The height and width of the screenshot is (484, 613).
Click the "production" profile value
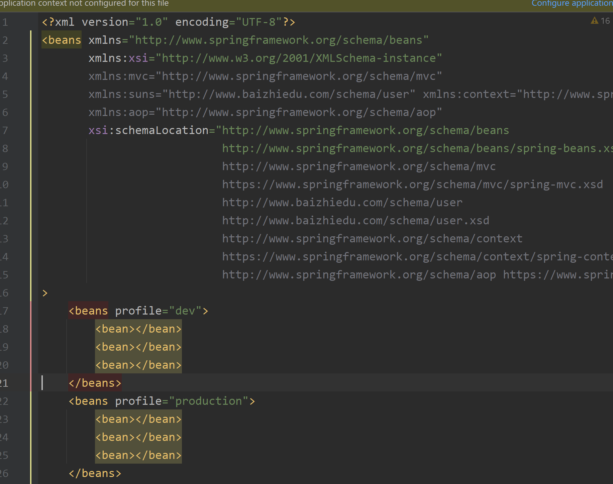tap(209, 401)
